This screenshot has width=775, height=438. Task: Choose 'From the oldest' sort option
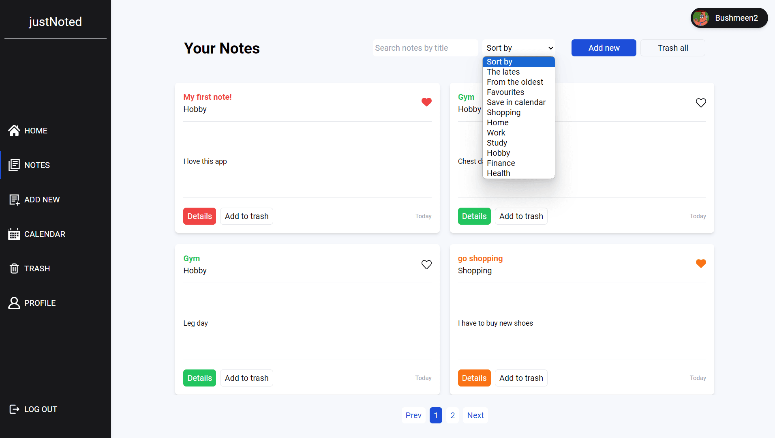(518, 82)
